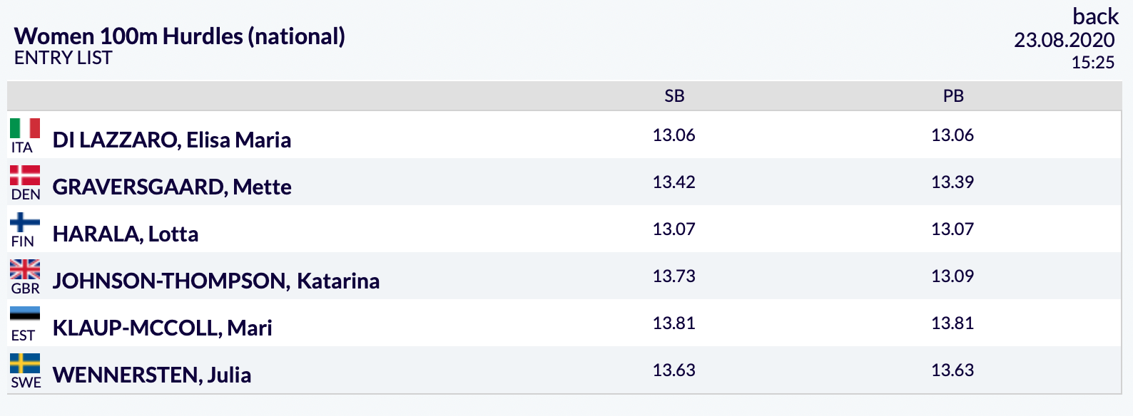Click the SB column header

tap(674, 96)
